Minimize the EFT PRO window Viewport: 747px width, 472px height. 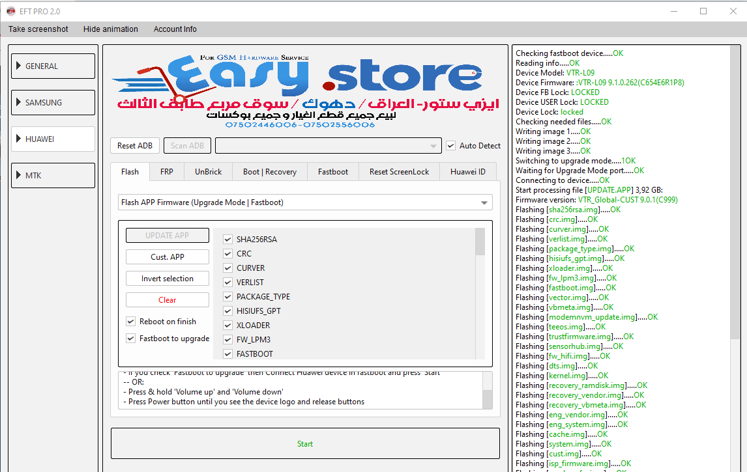(674, 11)
